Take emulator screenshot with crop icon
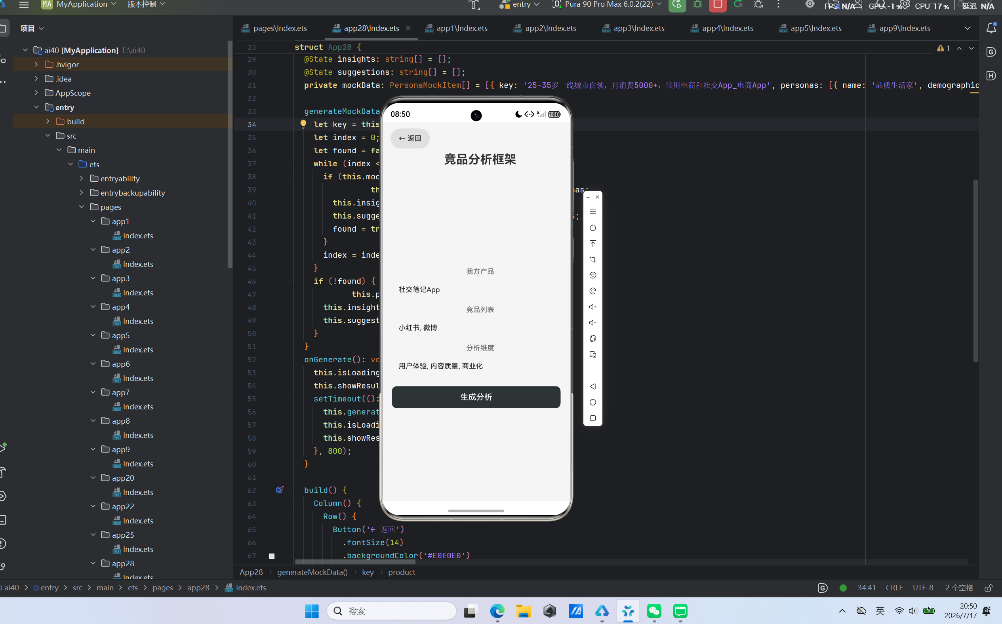 coord(592,260)
